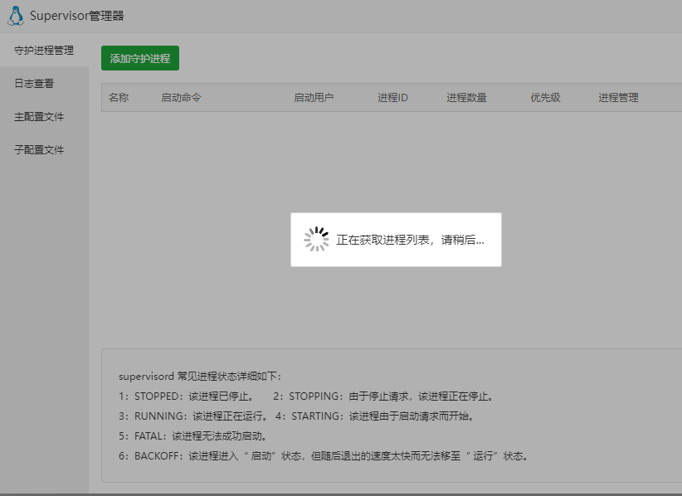Screen dimensions: 682x496
Task: Click the 启动用户 column header
Action: tap(314, 97)
